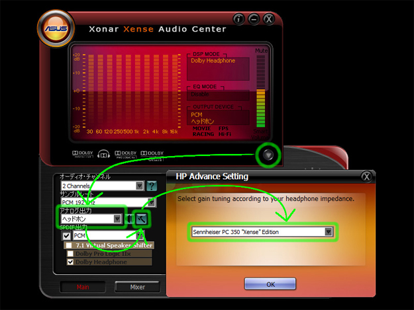The image size is (414, 310).
Task: Click the speaker test icon beside analog output
Action: click(129, 219)
